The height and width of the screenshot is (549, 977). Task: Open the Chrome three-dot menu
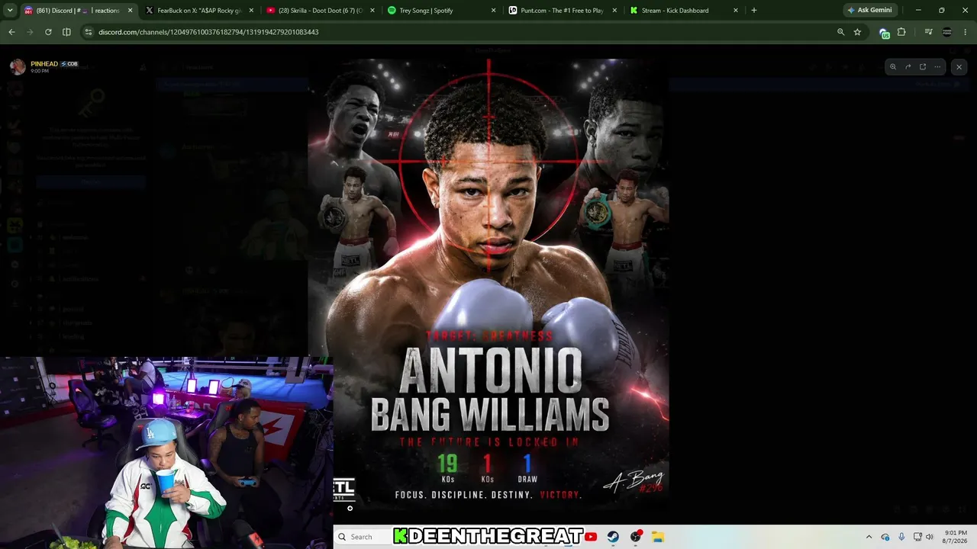pyautogui.click(x=965, y=32)
